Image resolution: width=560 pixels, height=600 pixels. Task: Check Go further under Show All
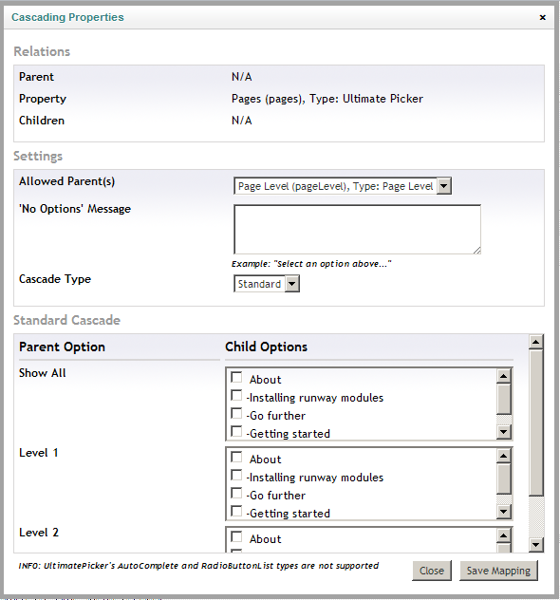tap(236, 414)
